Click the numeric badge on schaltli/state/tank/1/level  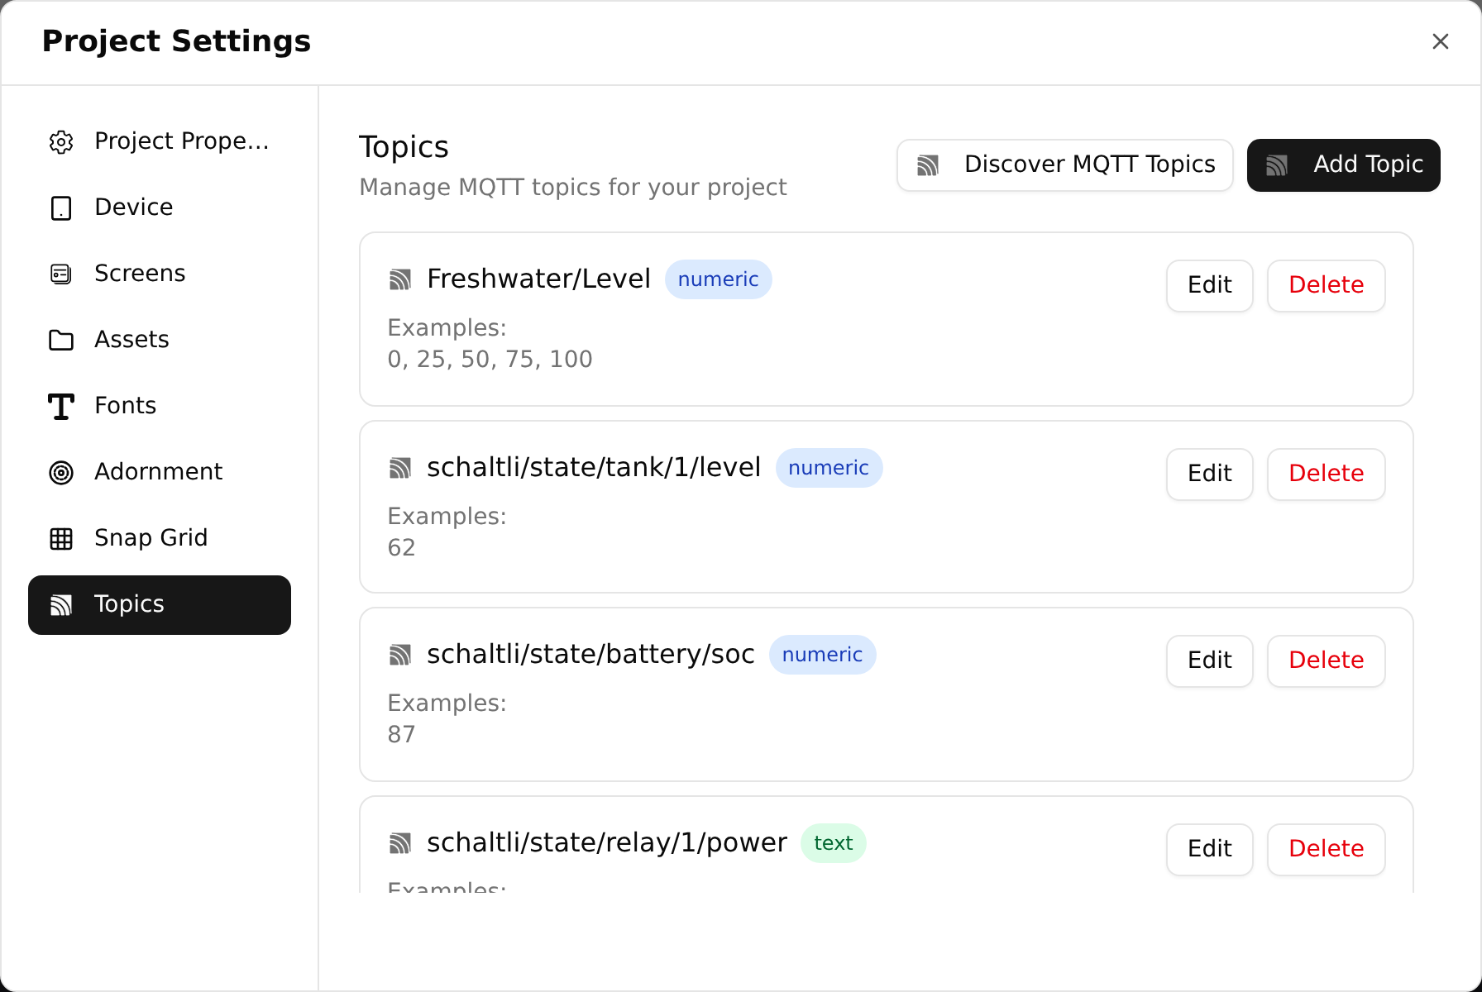pyautogui.click(x=829, y=468)
